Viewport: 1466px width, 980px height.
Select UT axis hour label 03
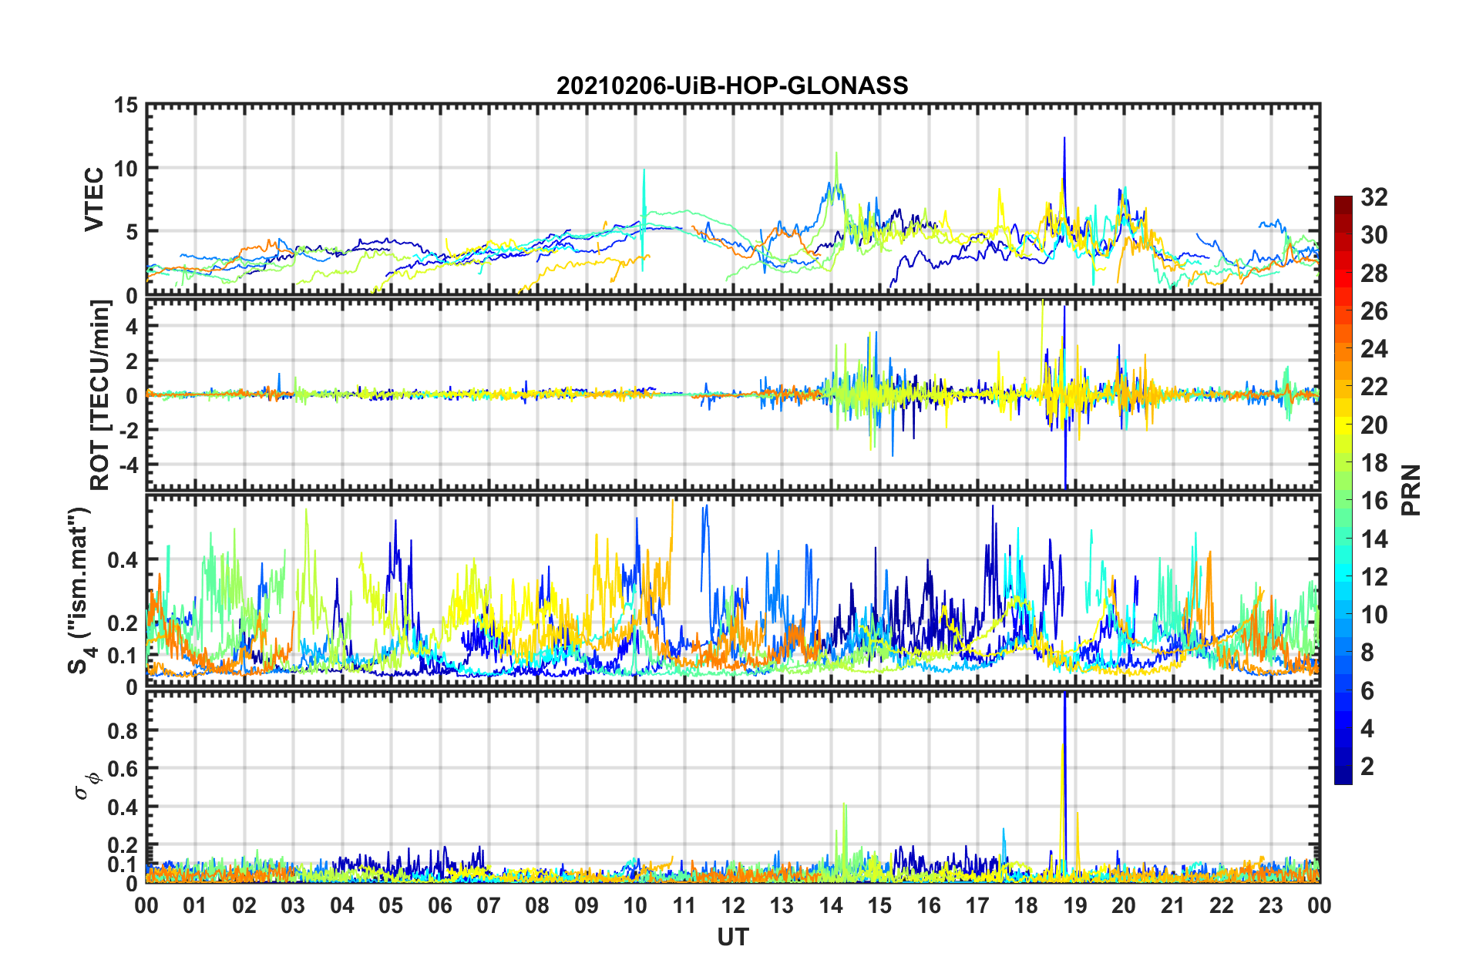click(x=293, y=905)
